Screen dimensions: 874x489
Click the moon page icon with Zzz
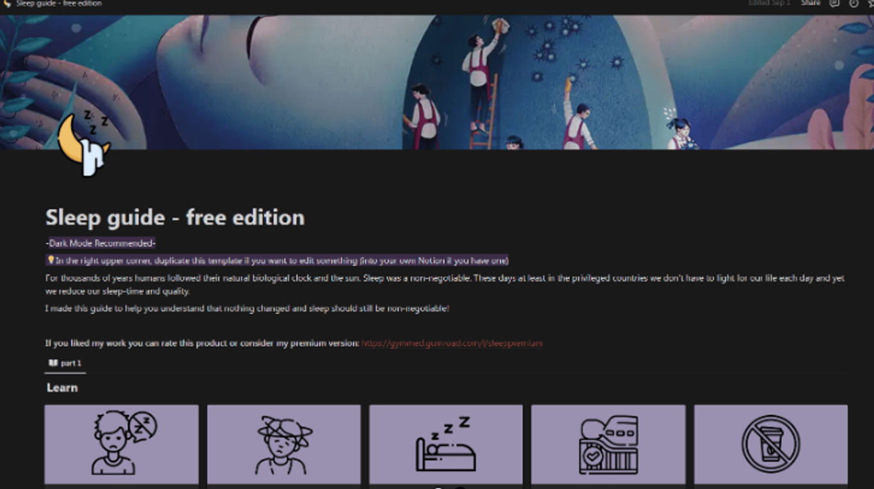coord(84,144)
